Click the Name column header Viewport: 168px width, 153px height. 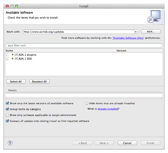(10, 51)
